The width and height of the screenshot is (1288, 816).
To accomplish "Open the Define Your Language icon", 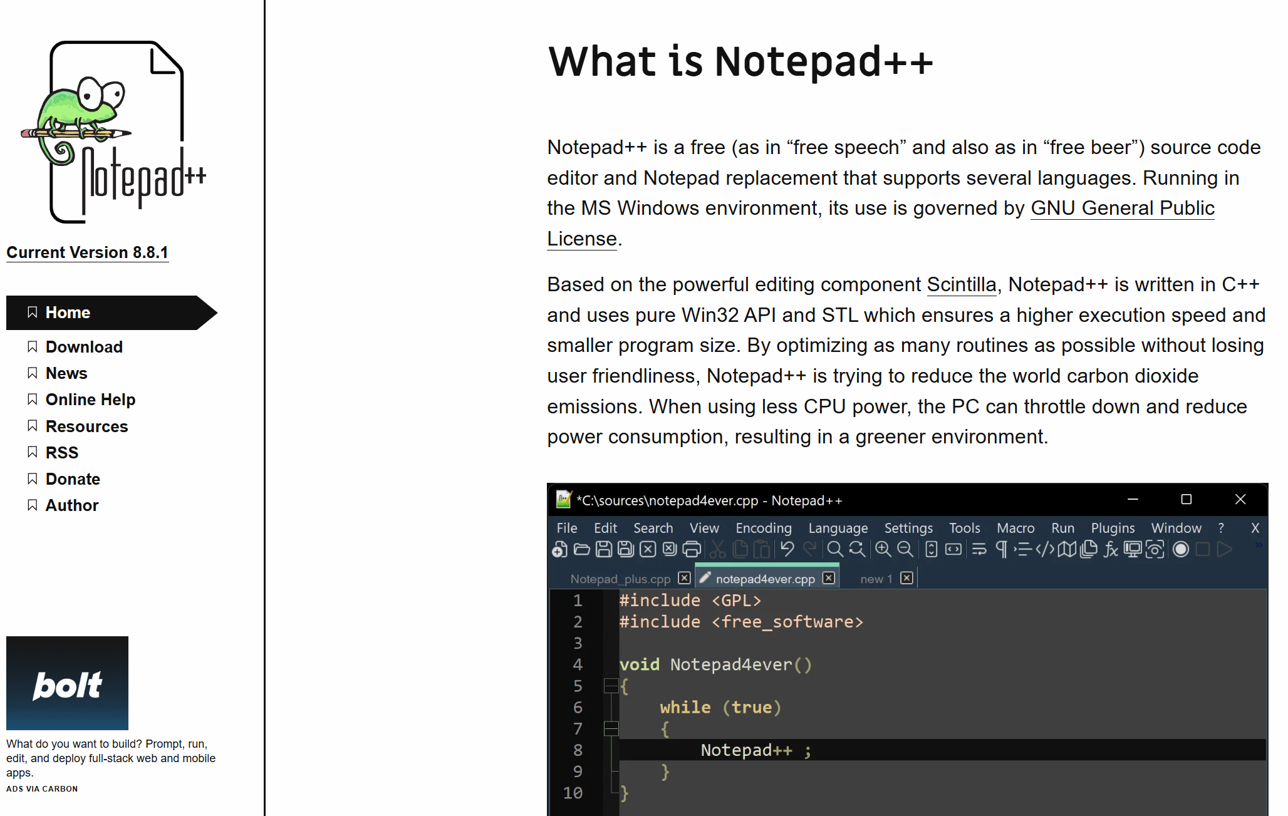I will pyautogui.click(x=1045, y=549).
